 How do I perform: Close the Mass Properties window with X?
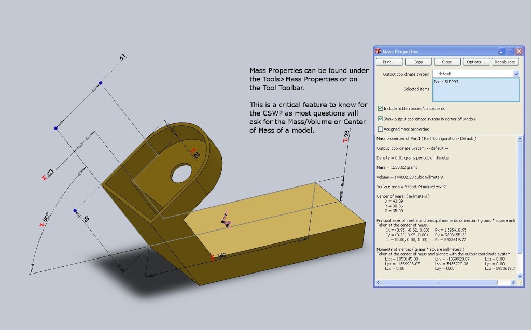(519, 51)
